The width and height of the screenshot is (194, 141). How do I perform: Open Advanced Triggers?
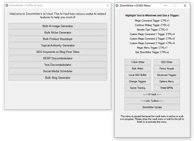coord(167,75)
